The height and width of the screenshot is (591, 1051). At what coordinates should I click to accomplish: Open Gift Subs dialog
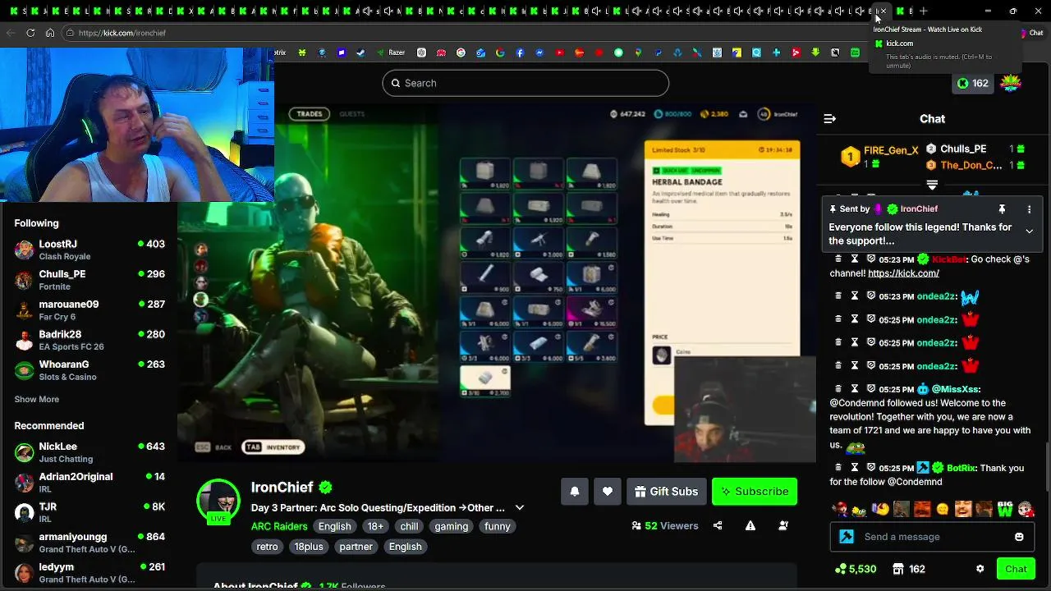pyautogui.click(x=666, y=492)
